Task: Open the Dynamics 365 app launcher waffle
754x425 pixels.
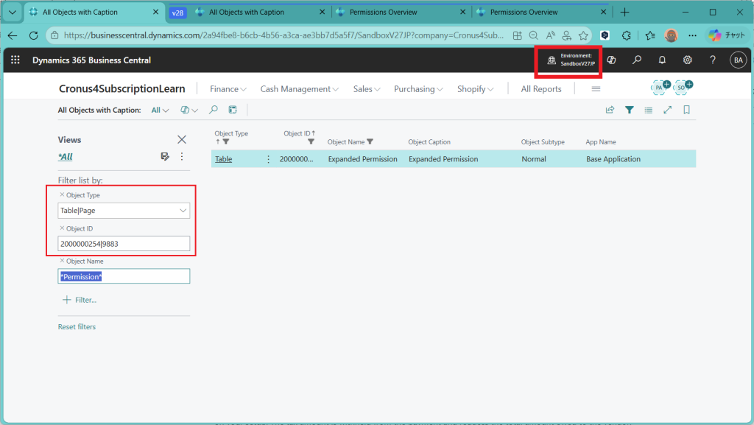Action: pos(15,60)
